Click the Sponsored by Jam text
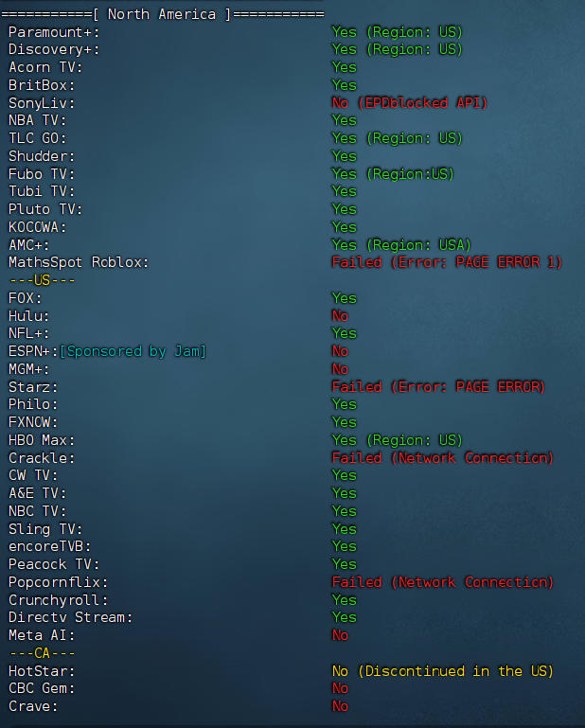This screenshot has height=728, width=585. [x=133, y=351]
